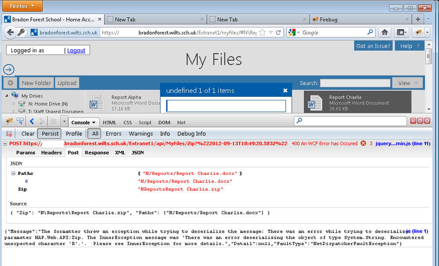Switch to the Firebug browser tab
Screen dimensions: 439x266
tap(360, 19)
